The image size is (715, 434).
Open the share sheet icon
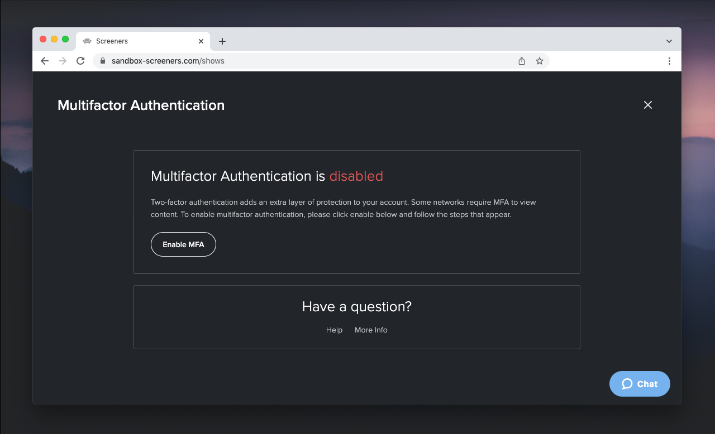tap(521, 61)
